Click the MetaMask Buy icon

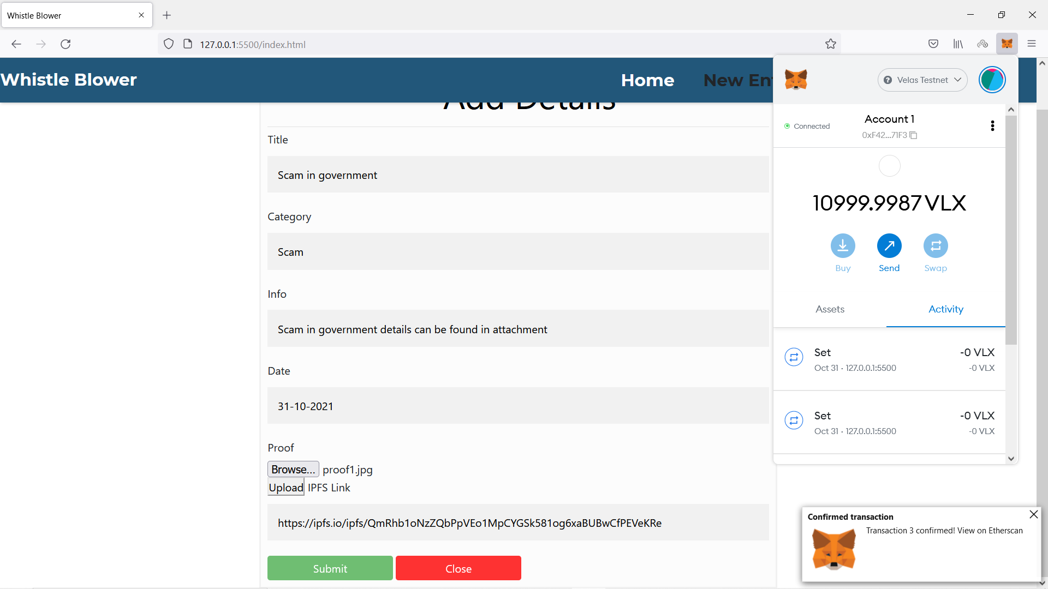tap(843, 246)
